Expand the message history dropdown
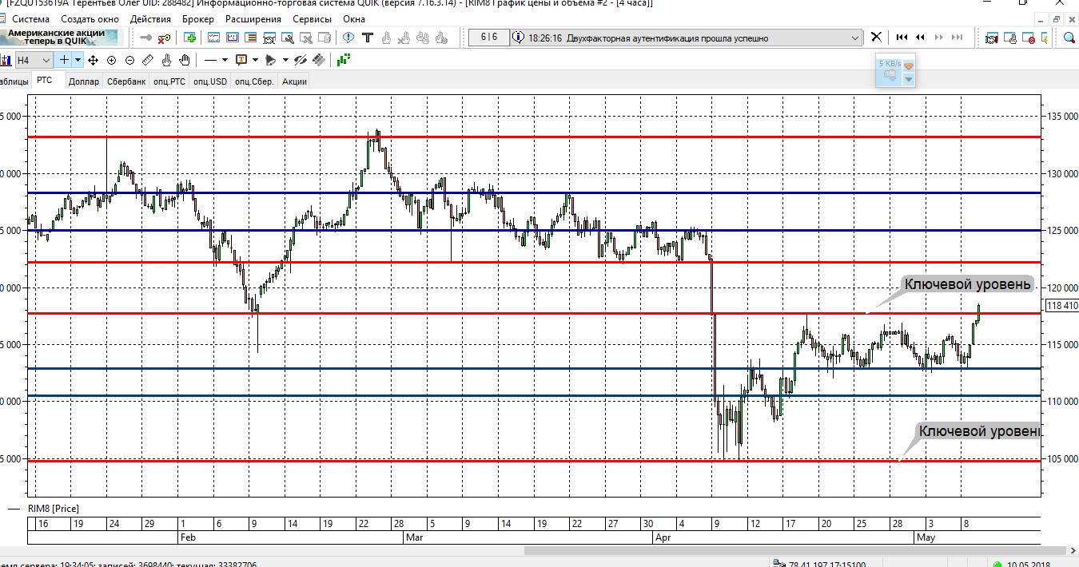 point(856,38)
